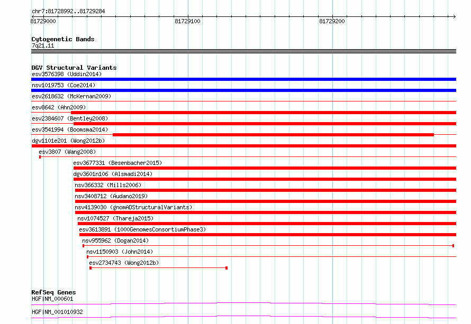Viewport: 471px width, 324px height.
Task: Click the magenta HGF NM_000601 gene line
Action: pyautogui.click(x=243, y=303)
